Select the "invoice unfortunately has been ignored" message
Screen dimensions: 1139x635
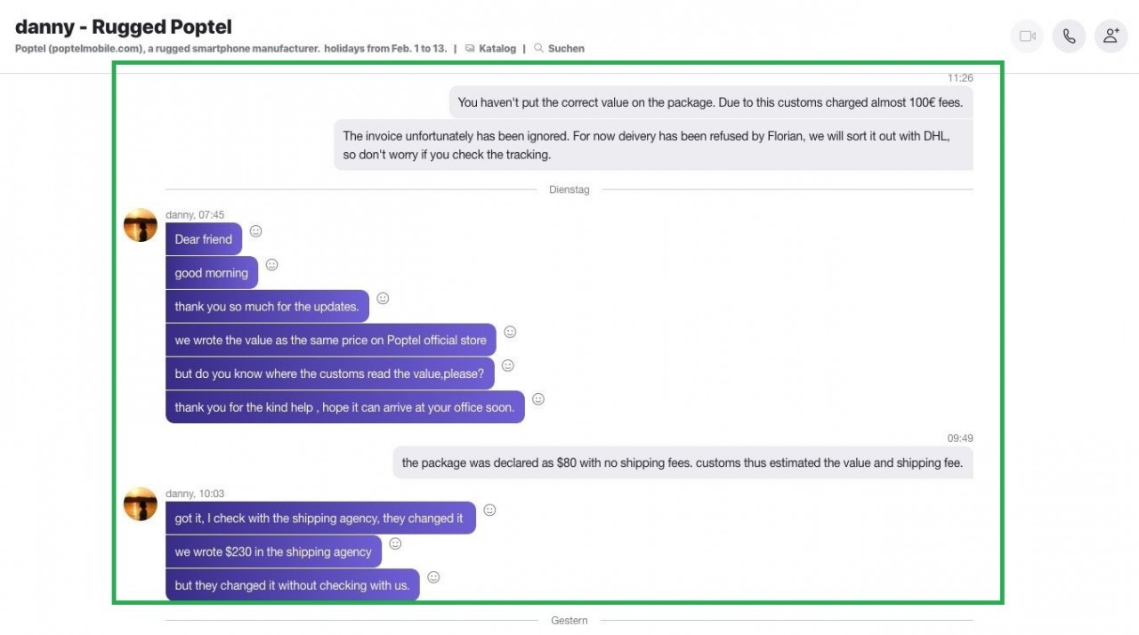coord(653,145)
